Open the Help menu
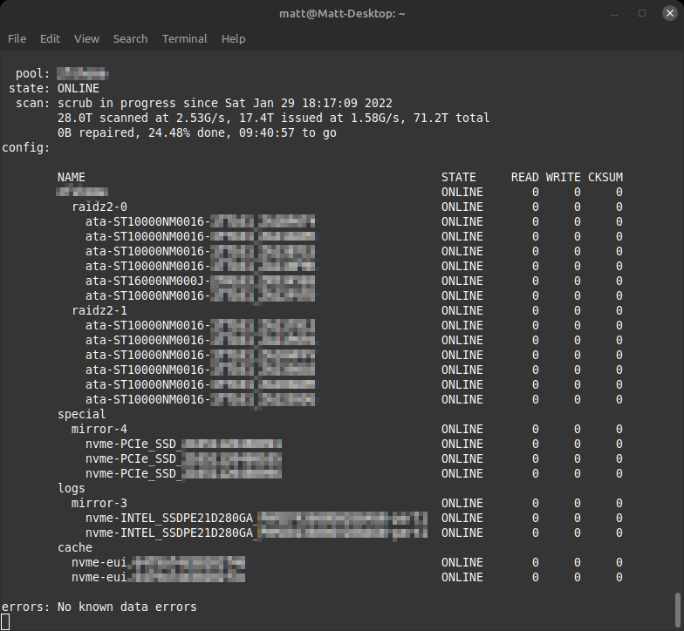The height and width of the screenshot is (631, 684). (233, 38)
